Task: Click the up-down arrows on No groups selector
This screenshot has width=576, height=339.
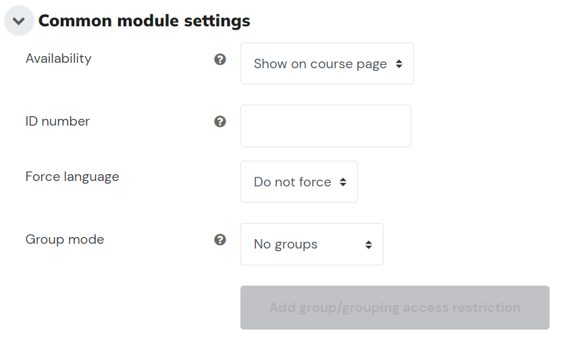Action: tap(369, 244)
